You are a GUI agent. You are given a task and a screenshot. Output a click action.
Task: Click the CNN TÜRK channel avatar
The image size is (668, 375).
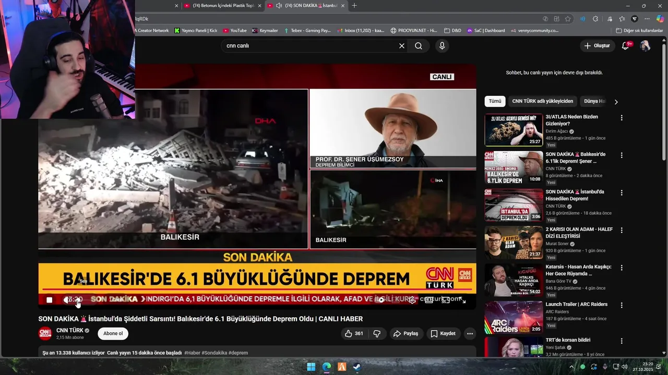coord(45,333)
